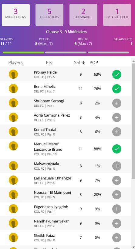Sort by Sal column arrow

(83, 63)
